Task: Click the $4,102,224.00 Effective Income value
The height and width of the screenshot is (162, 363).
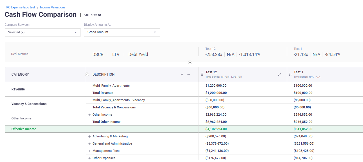Action: (x=216, y=129)
